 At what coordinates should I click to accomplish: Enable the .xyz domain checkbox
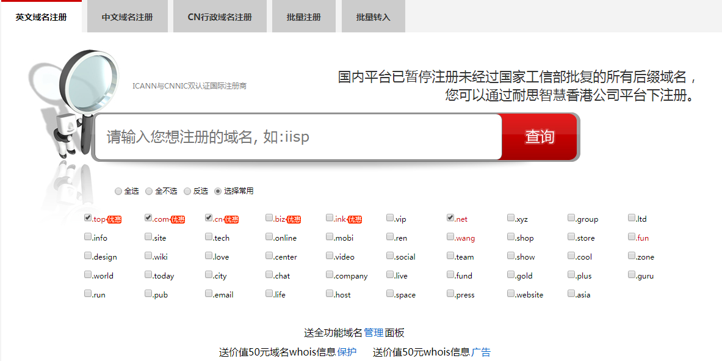511,218
